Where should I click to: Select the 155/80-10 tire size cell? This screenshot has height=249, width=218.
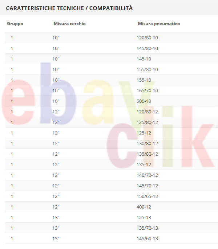(x=147, y=69)
